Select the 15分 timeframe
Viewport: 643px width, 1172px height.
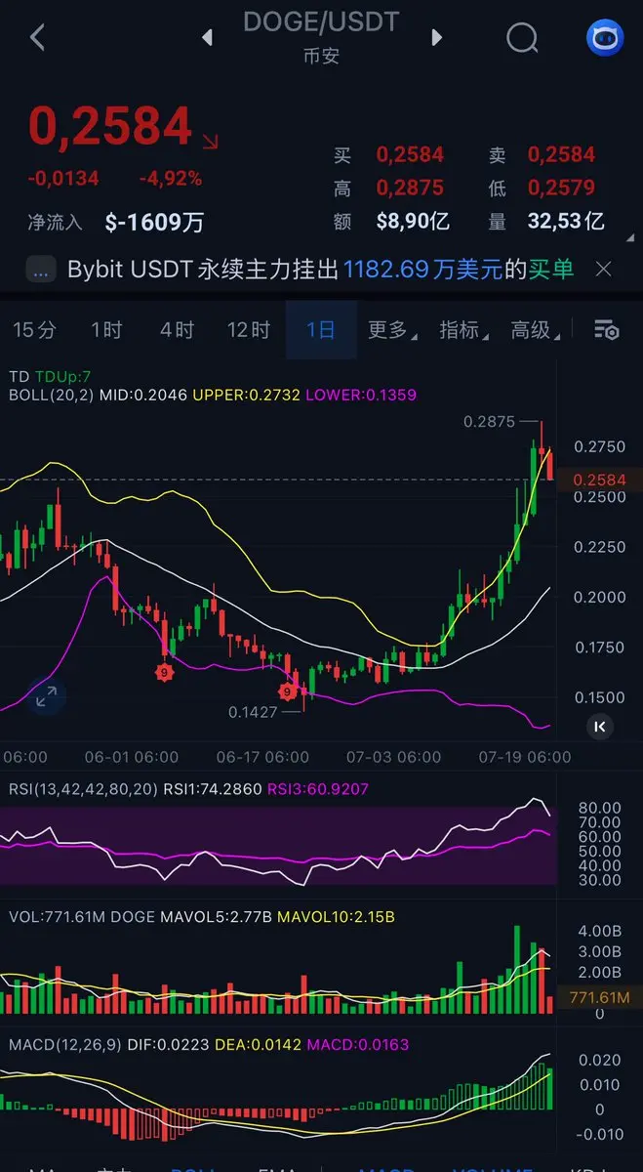coord(34,330)
